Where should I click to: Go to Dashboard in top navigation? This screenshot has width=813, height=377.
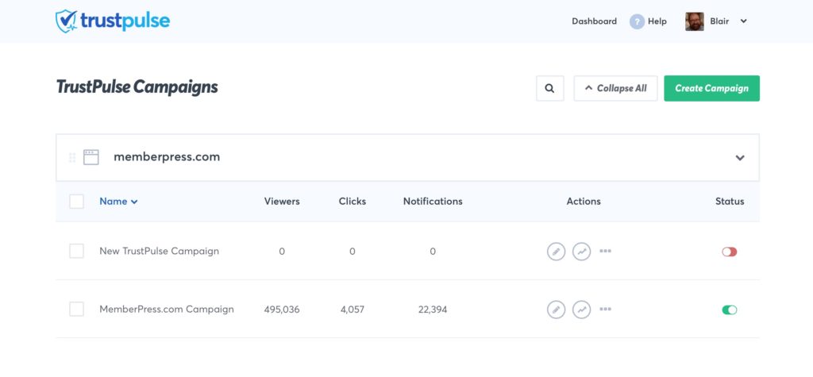(594, 21)
